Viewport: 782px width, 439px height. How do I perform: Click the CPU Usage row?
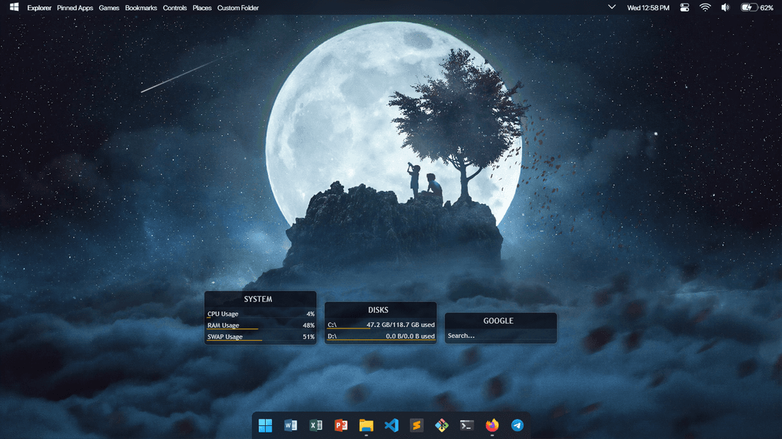(x=261, y=314)
